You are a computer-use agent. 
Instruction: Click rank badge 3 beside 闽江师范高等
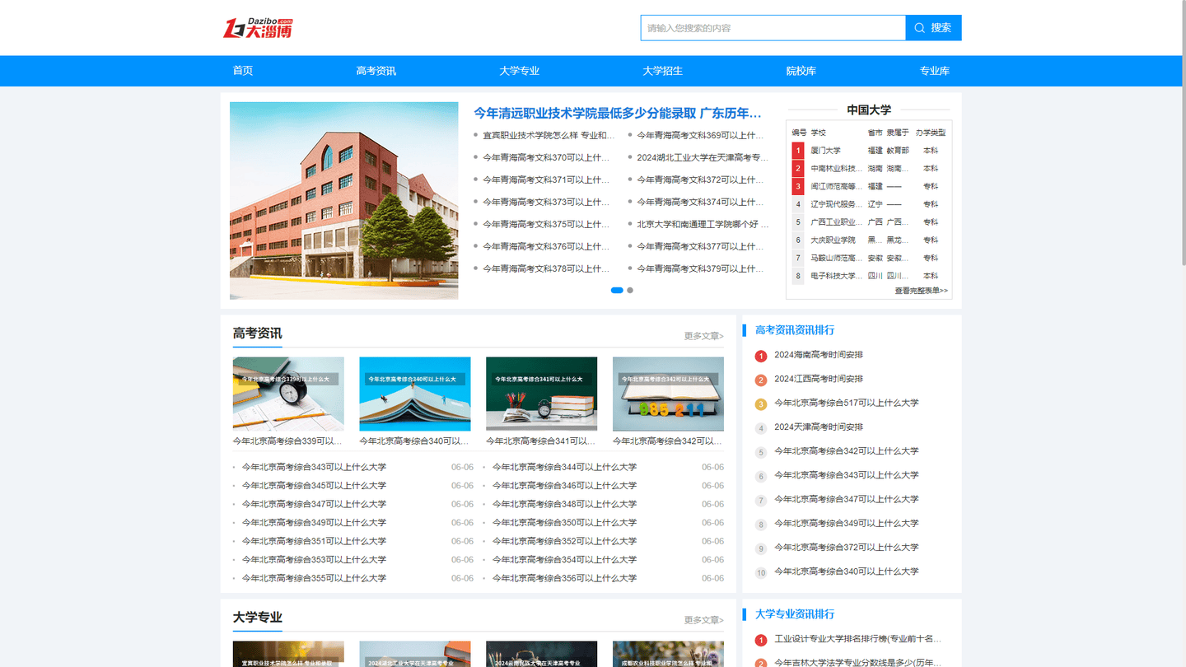[x=798, y=186]
